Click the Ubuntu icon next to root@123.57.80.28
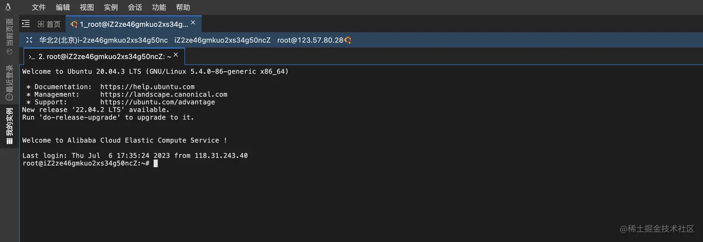This screenshot has width=703, height=242. click(x=347, y=40)
